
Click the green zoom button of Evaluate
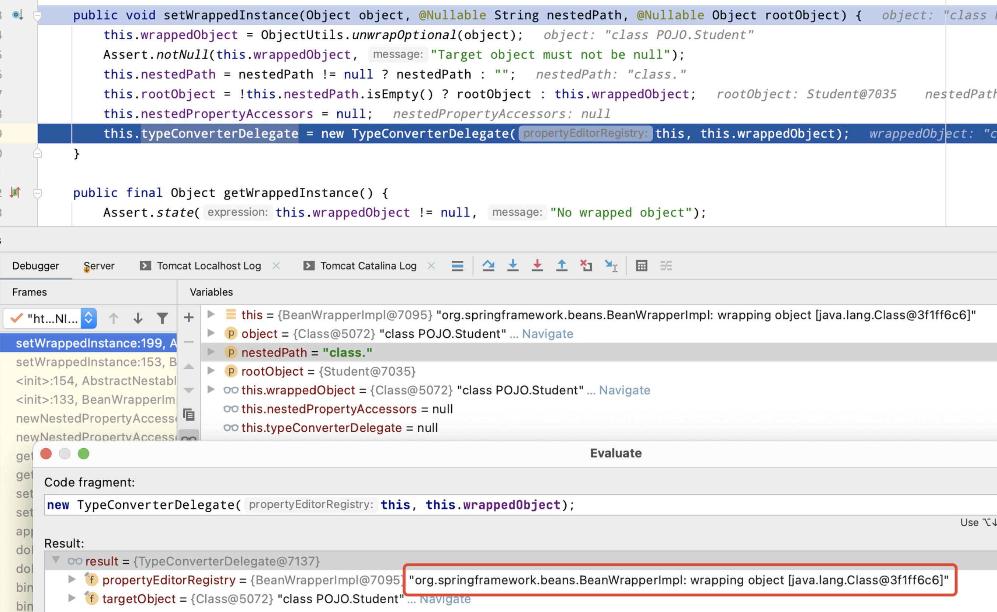tap(83, 454)
